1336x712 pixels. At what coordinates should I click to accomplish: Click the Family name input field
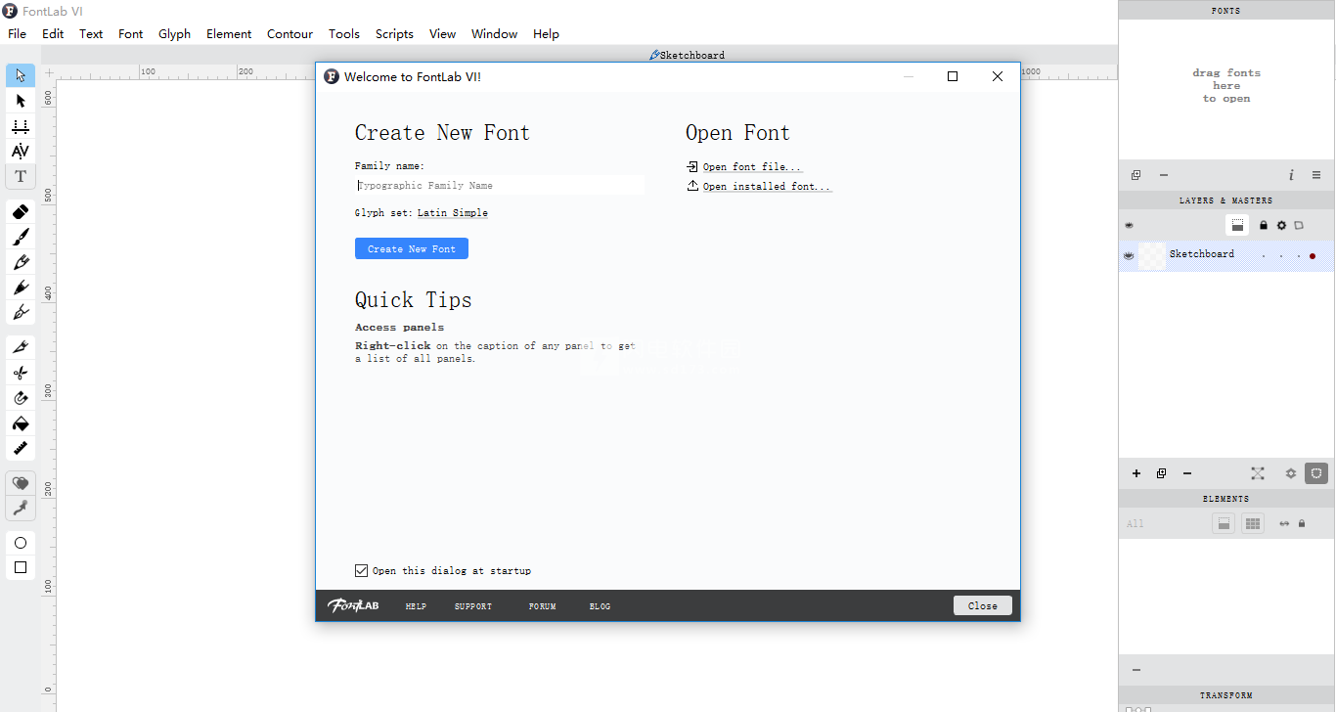pos(500,185)
